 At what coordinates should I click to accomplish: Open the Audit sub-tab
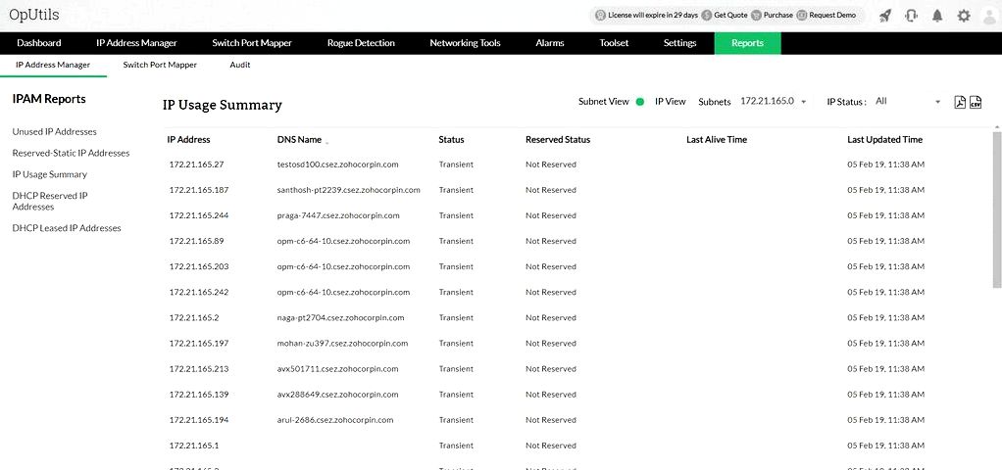pyautogui.click(x=239, y=65)
